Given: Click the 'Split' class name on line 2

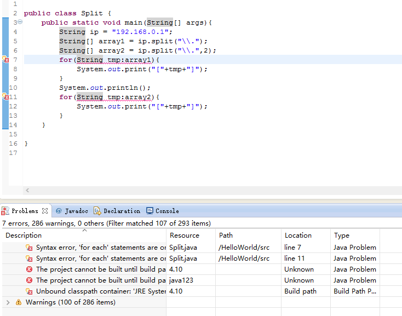Looking at the screenshot, I should click(92, 13).
